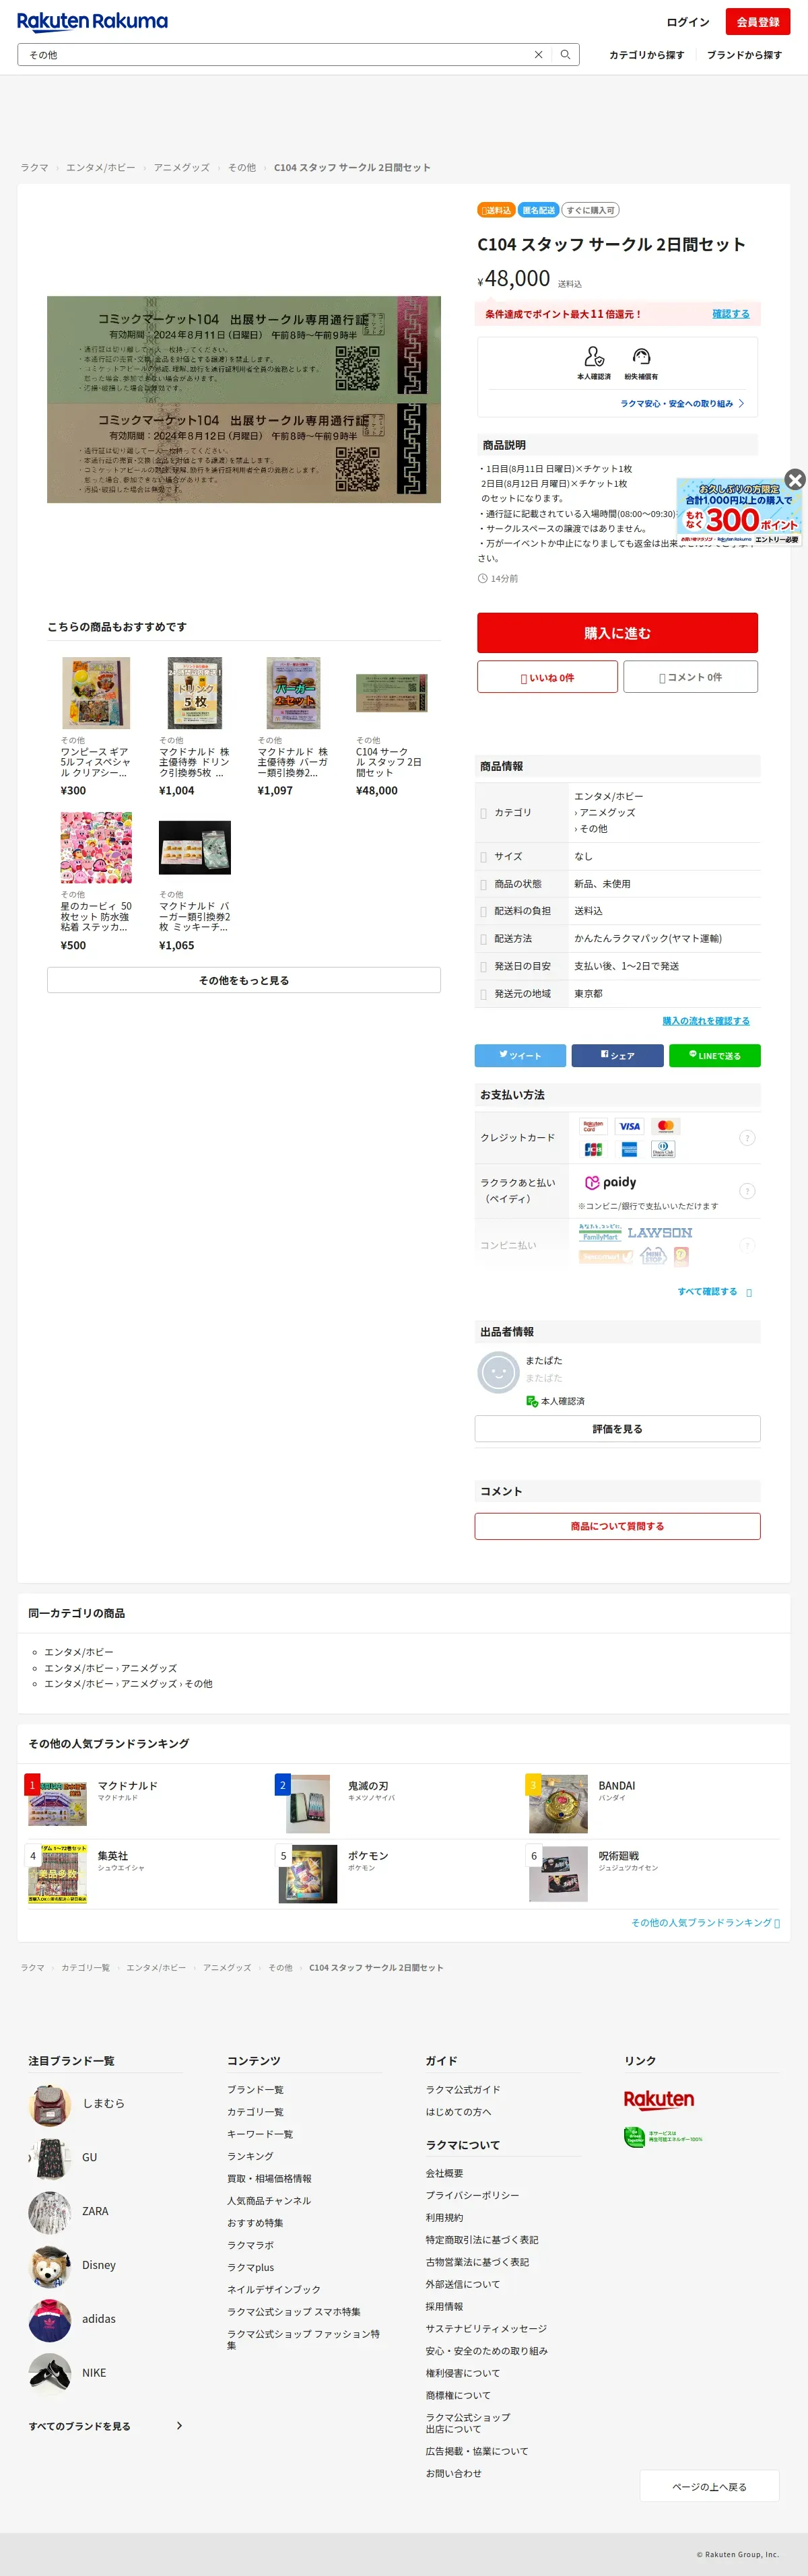Click the 匿名配送 tag badge
Screen dimensions: 808x2576
(x=538, y=210)
